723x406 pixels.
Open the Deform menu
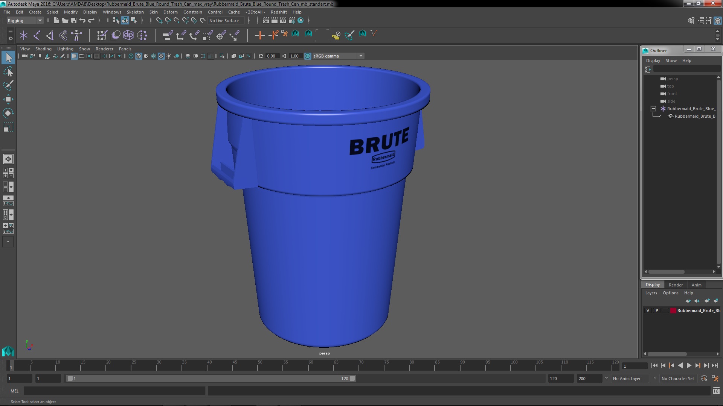tap(170, 12)
